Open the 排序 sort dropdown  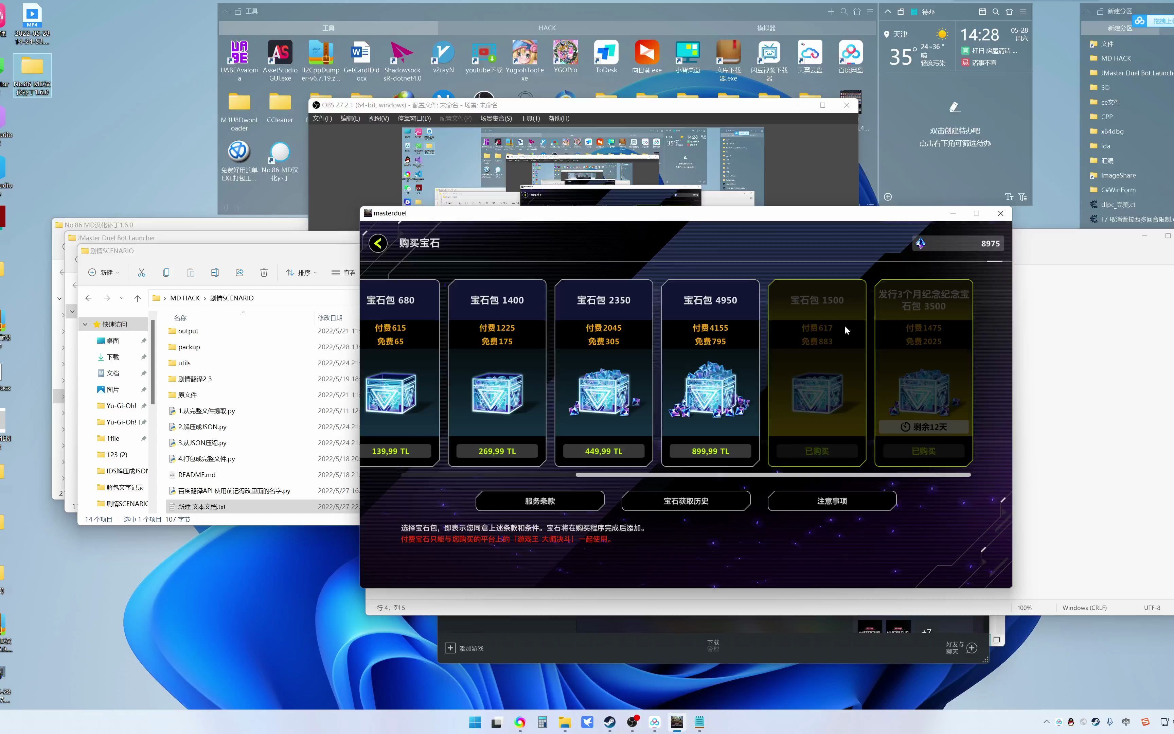tap(302, 272)
